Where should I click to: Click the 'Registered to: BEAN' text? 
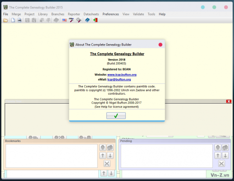(117, 69)
